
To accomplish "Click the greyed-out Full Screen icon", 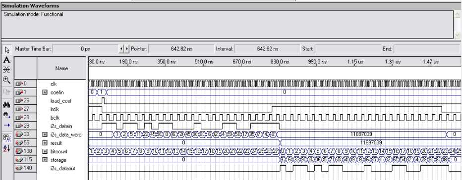I will point(7,92).
